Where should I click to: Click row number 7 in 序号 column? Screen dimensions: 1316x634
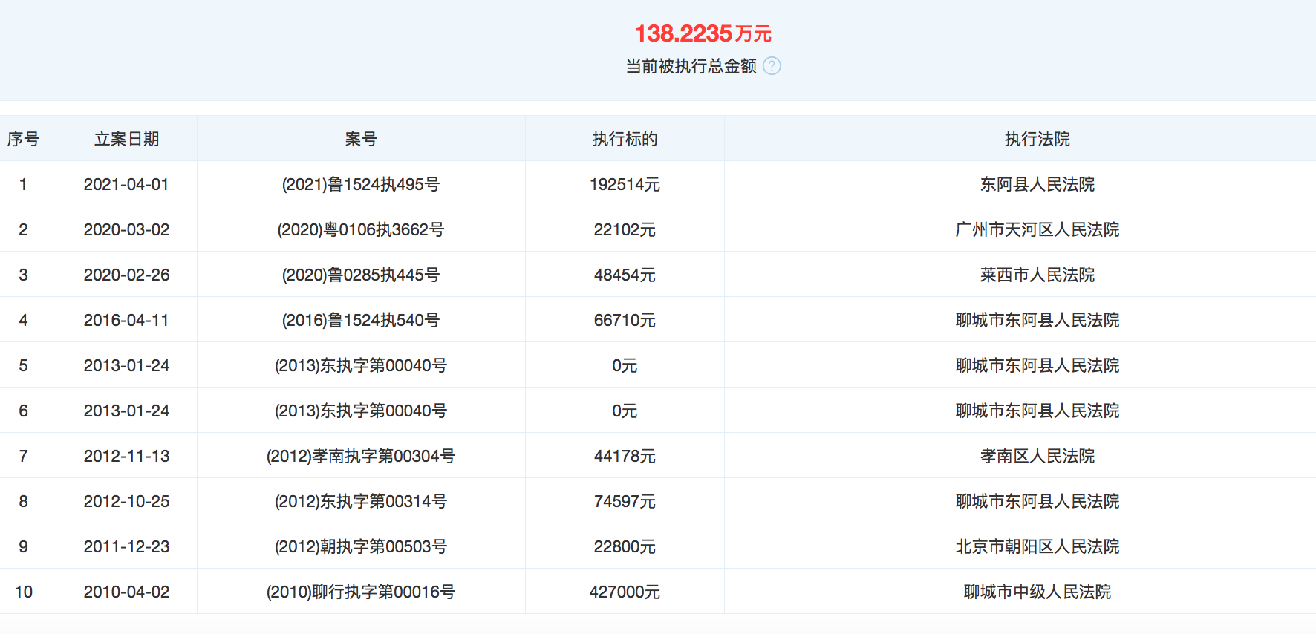point(24,456)
